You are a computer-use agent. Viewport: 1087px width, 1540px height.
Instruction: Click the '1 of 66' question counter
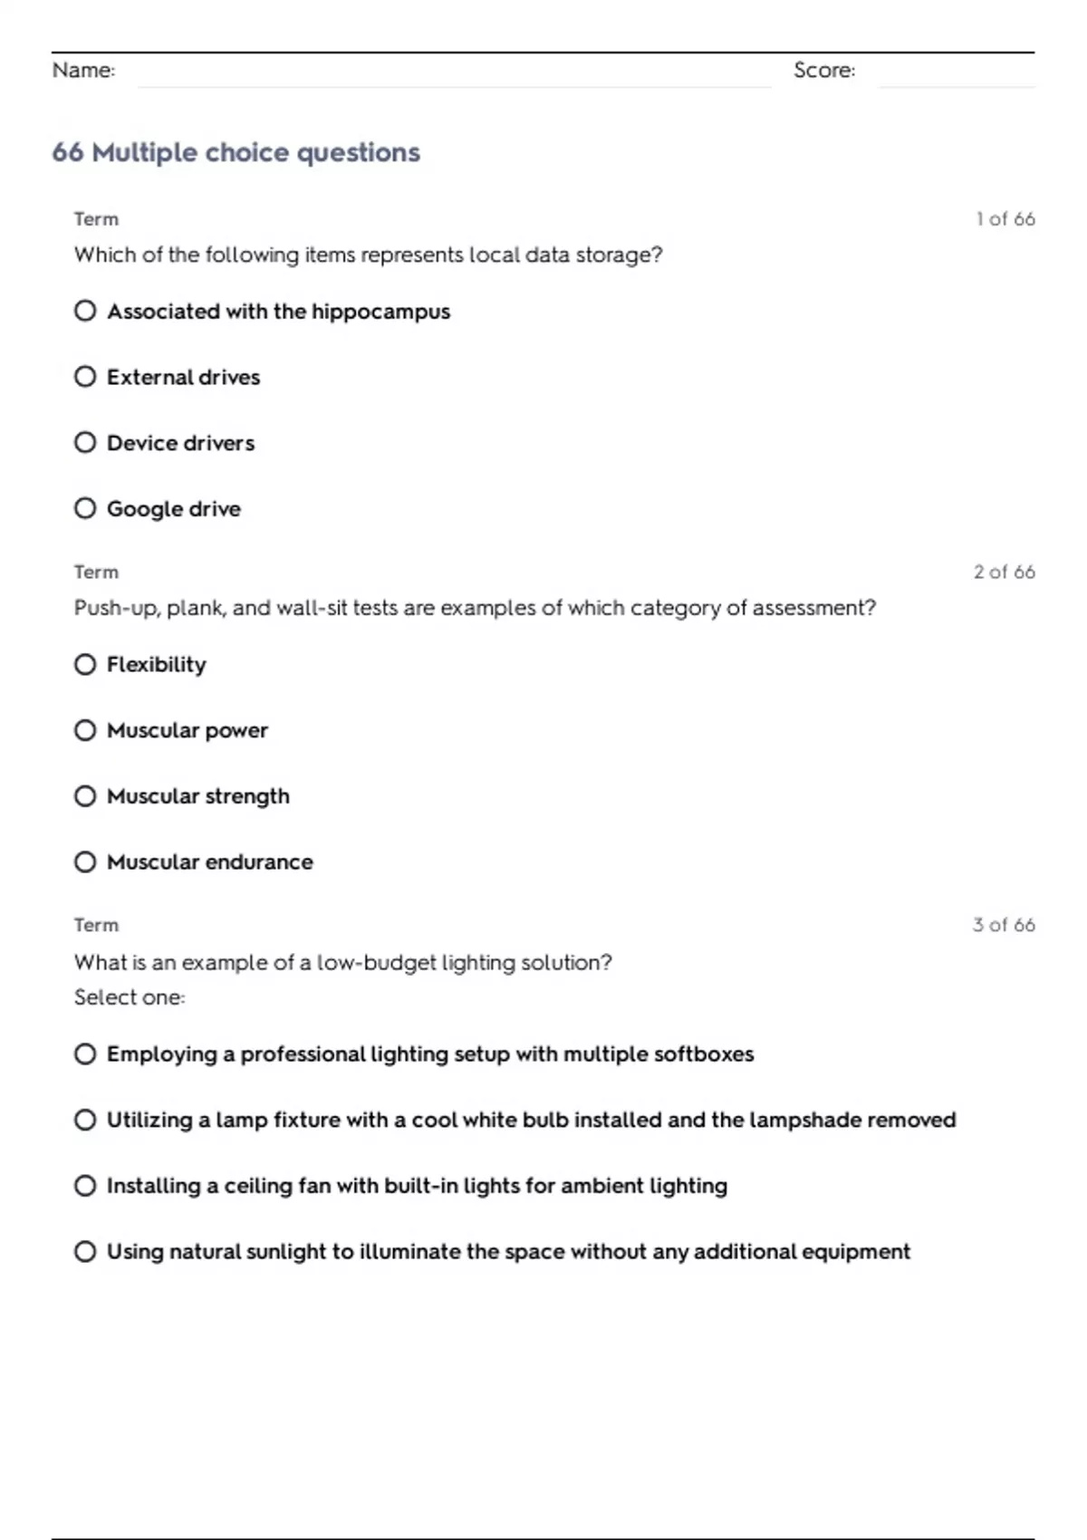pos(1005,219)
